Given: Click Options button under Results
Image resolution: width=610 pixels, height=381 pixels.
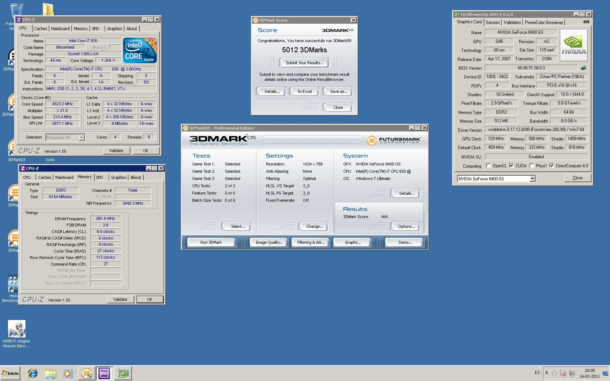Looking at the screenshot, I should coord(406,226).
